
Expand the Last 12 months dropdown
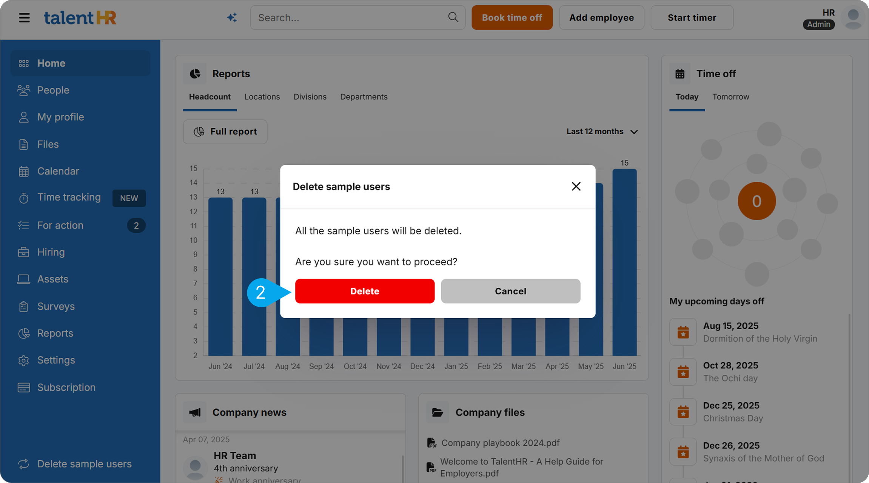(602, 132)
